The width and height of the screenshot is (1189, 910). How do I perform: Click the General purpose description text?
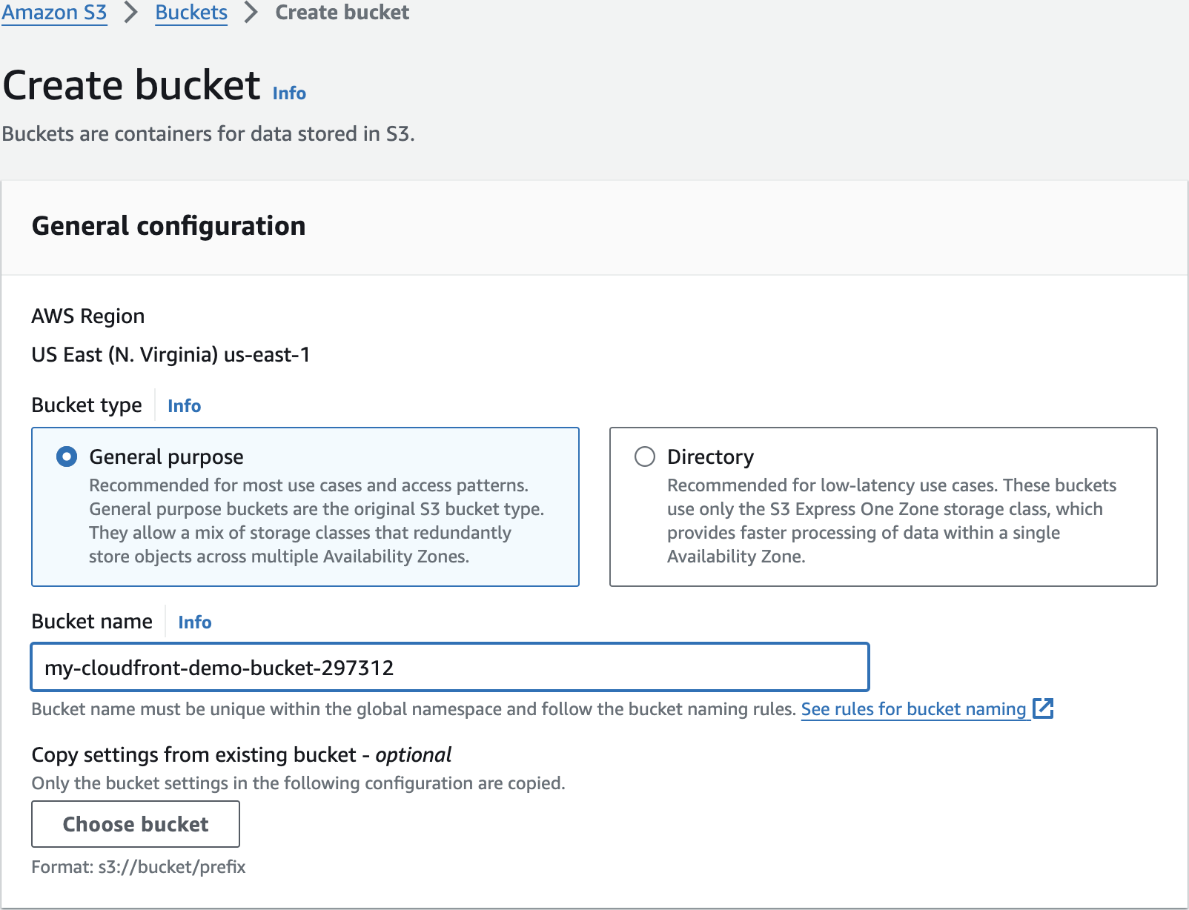pos(317,521)
